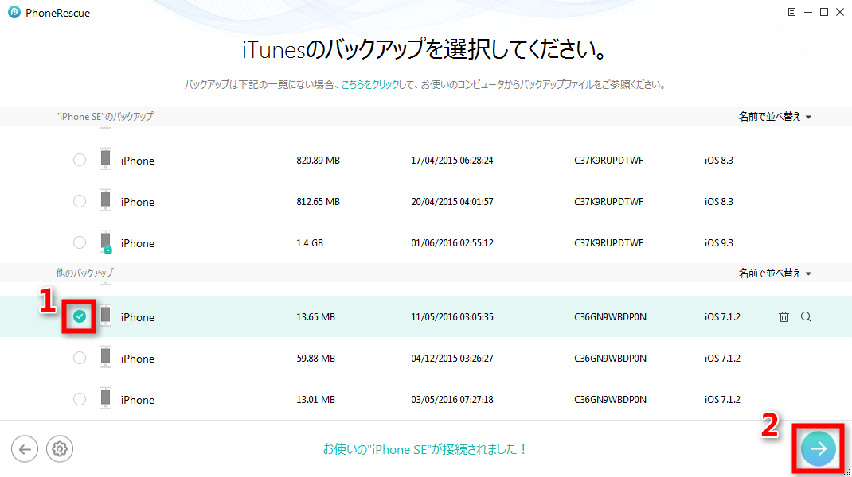Preview the 13.65 MB backup with magnifier icon
The image size is (852, 477).
click(x=807, y=317)
